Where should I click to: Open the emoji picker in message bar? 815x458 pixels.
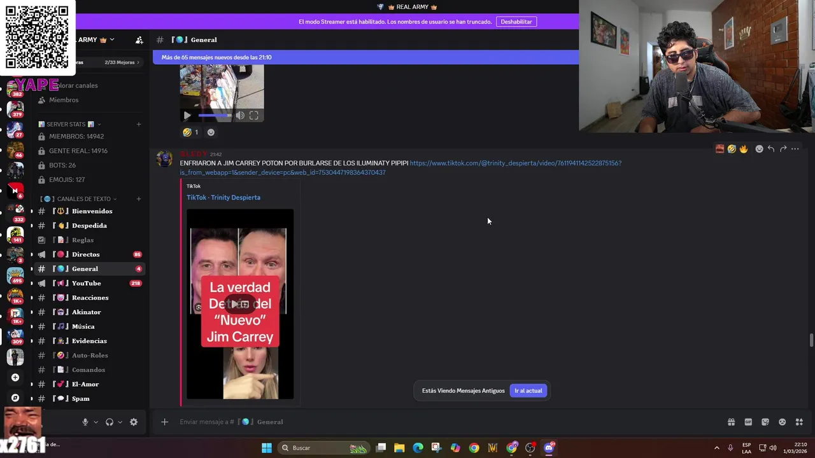click(x=783, y=422)
